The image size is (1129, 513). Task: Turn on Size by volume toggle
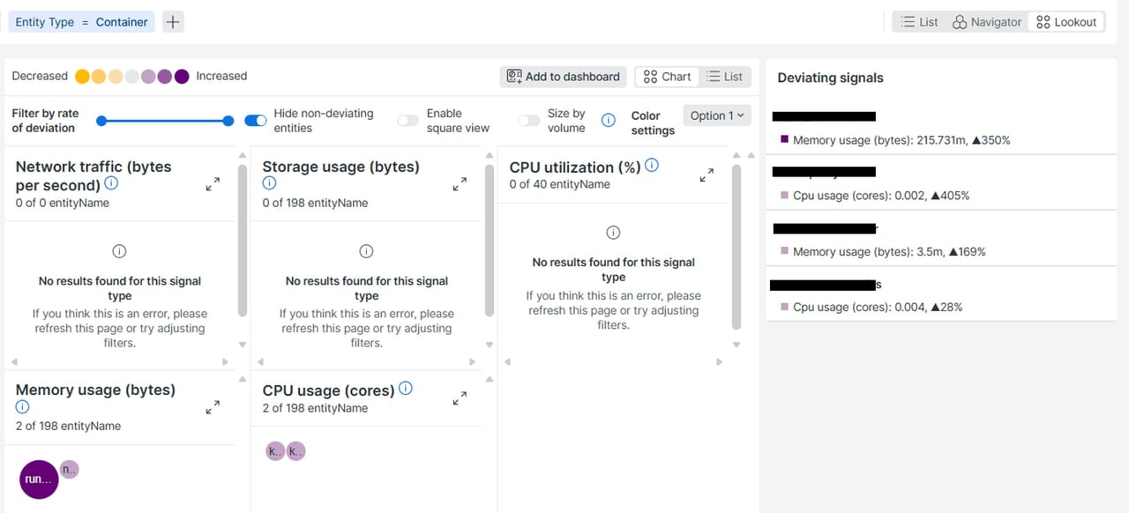[x=528, y=121]
